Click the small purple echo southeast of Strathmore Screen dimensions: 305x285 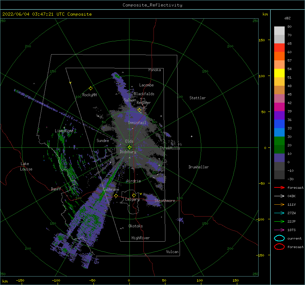(180, 220)
